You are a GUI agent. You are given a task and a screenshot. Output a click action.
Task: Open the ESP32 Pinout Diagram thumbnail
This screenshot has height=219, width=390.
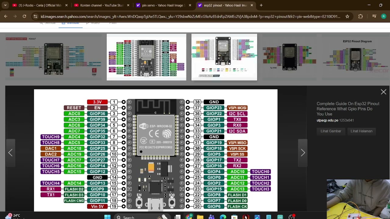356,57
